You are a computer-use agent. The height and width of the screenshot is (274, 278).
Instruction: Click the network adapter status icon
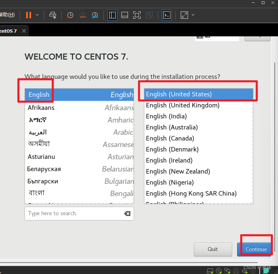pos(227,271)
